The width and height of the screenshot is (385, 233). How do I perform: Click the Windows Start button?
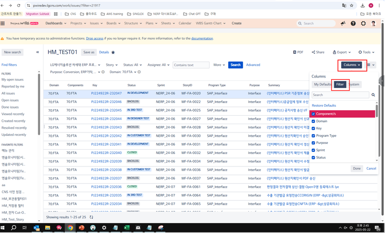pos(3,228)
